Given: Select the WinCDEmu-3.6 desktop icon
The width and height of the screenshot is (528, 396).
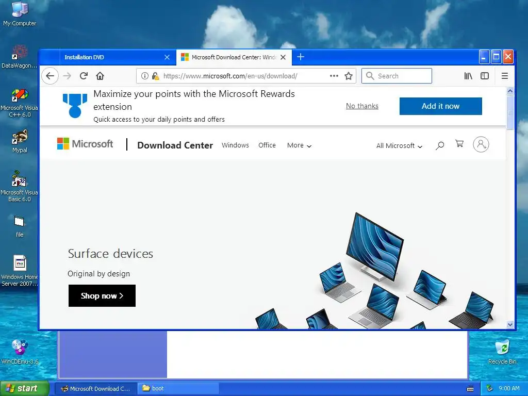Looking at the screenshot, I should click(20, 352).
